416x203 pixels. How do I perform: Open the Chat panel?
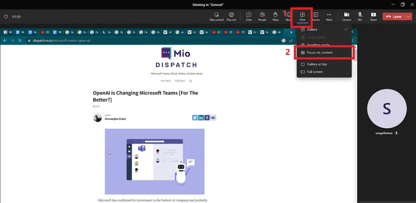(249, 16)
